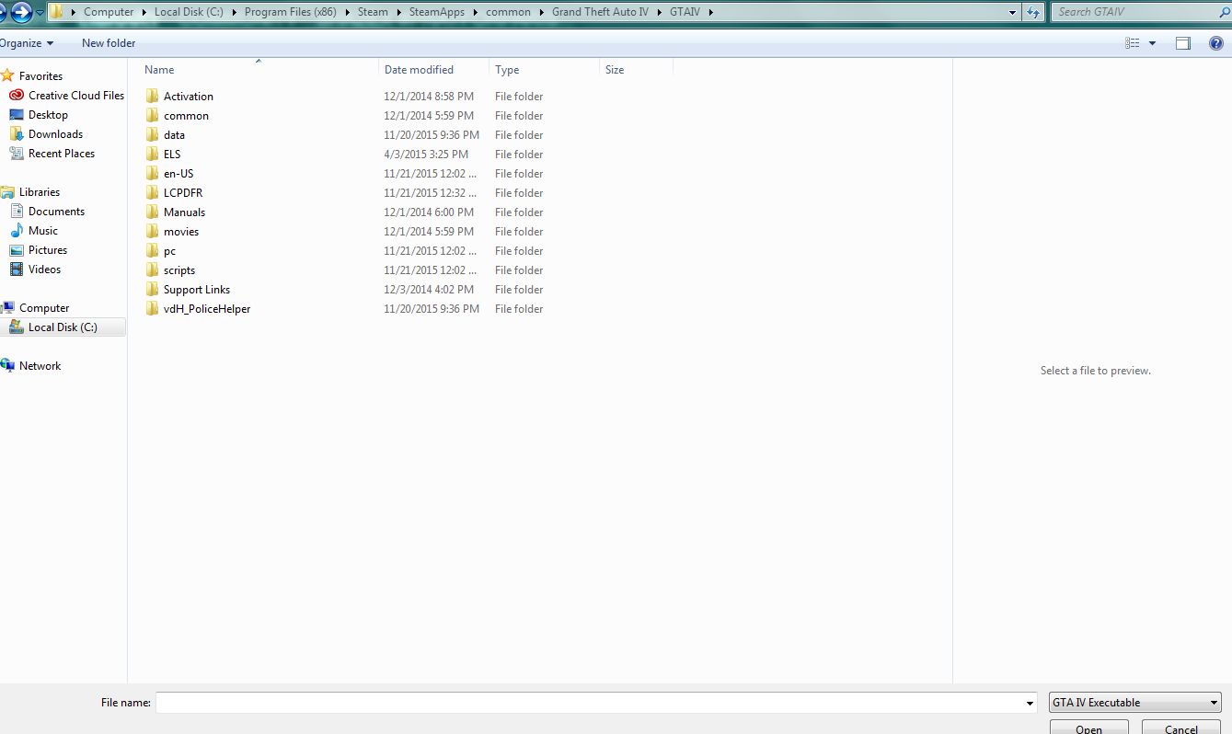Click the Cancel button
This screenshot has width=1232, height=734.
click(x=1180, y=728)
